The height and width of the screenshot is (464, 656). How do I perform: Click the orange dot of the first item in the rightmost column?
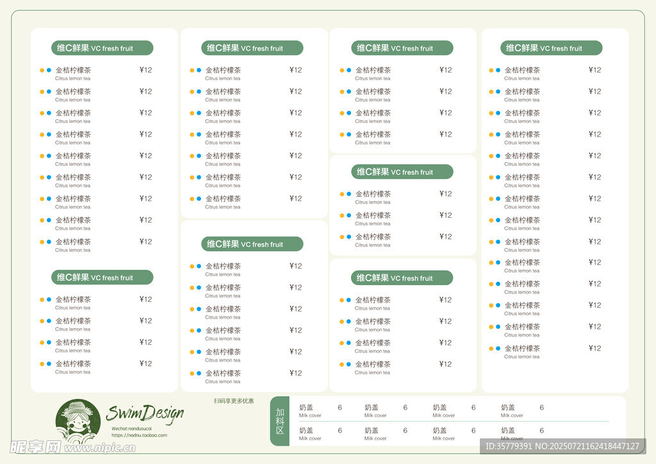[491, 70]
